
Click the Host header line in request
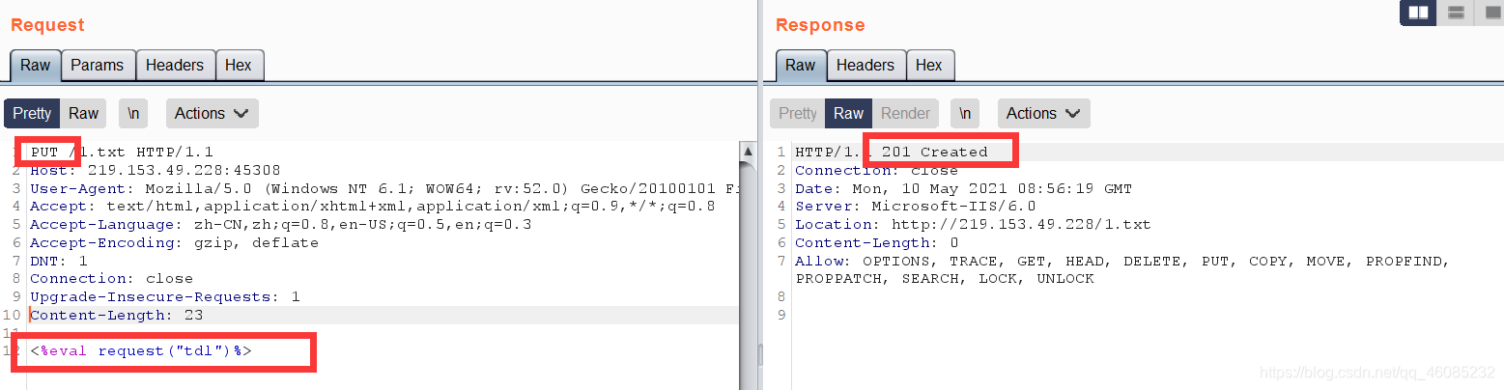(x=156, y=170)
